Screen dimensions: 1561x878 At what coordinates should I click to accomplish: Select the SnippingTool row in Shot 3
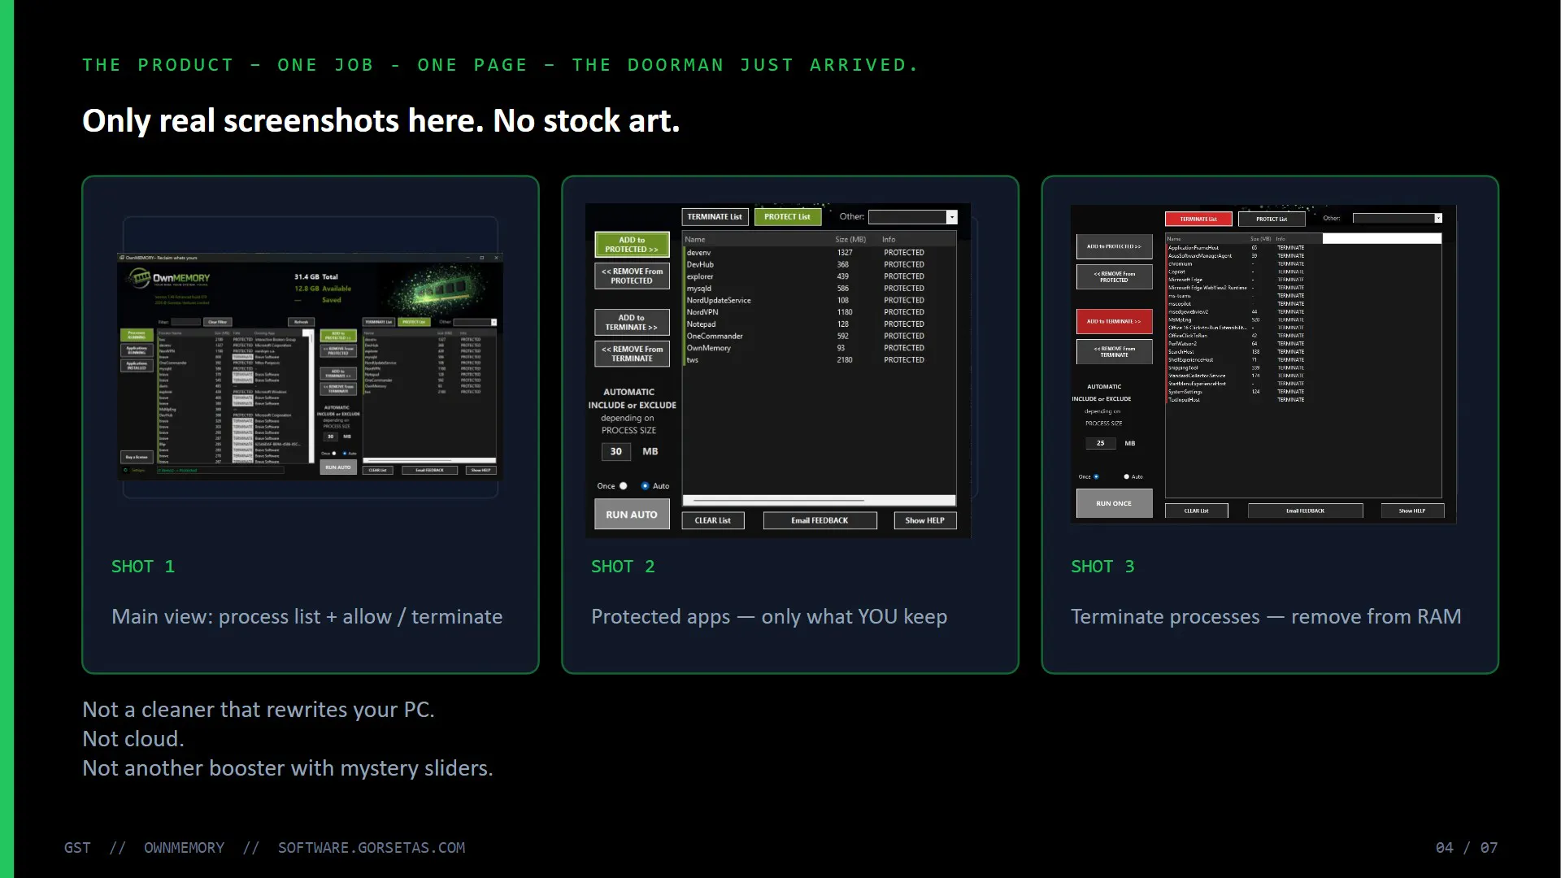(1303, 367)
